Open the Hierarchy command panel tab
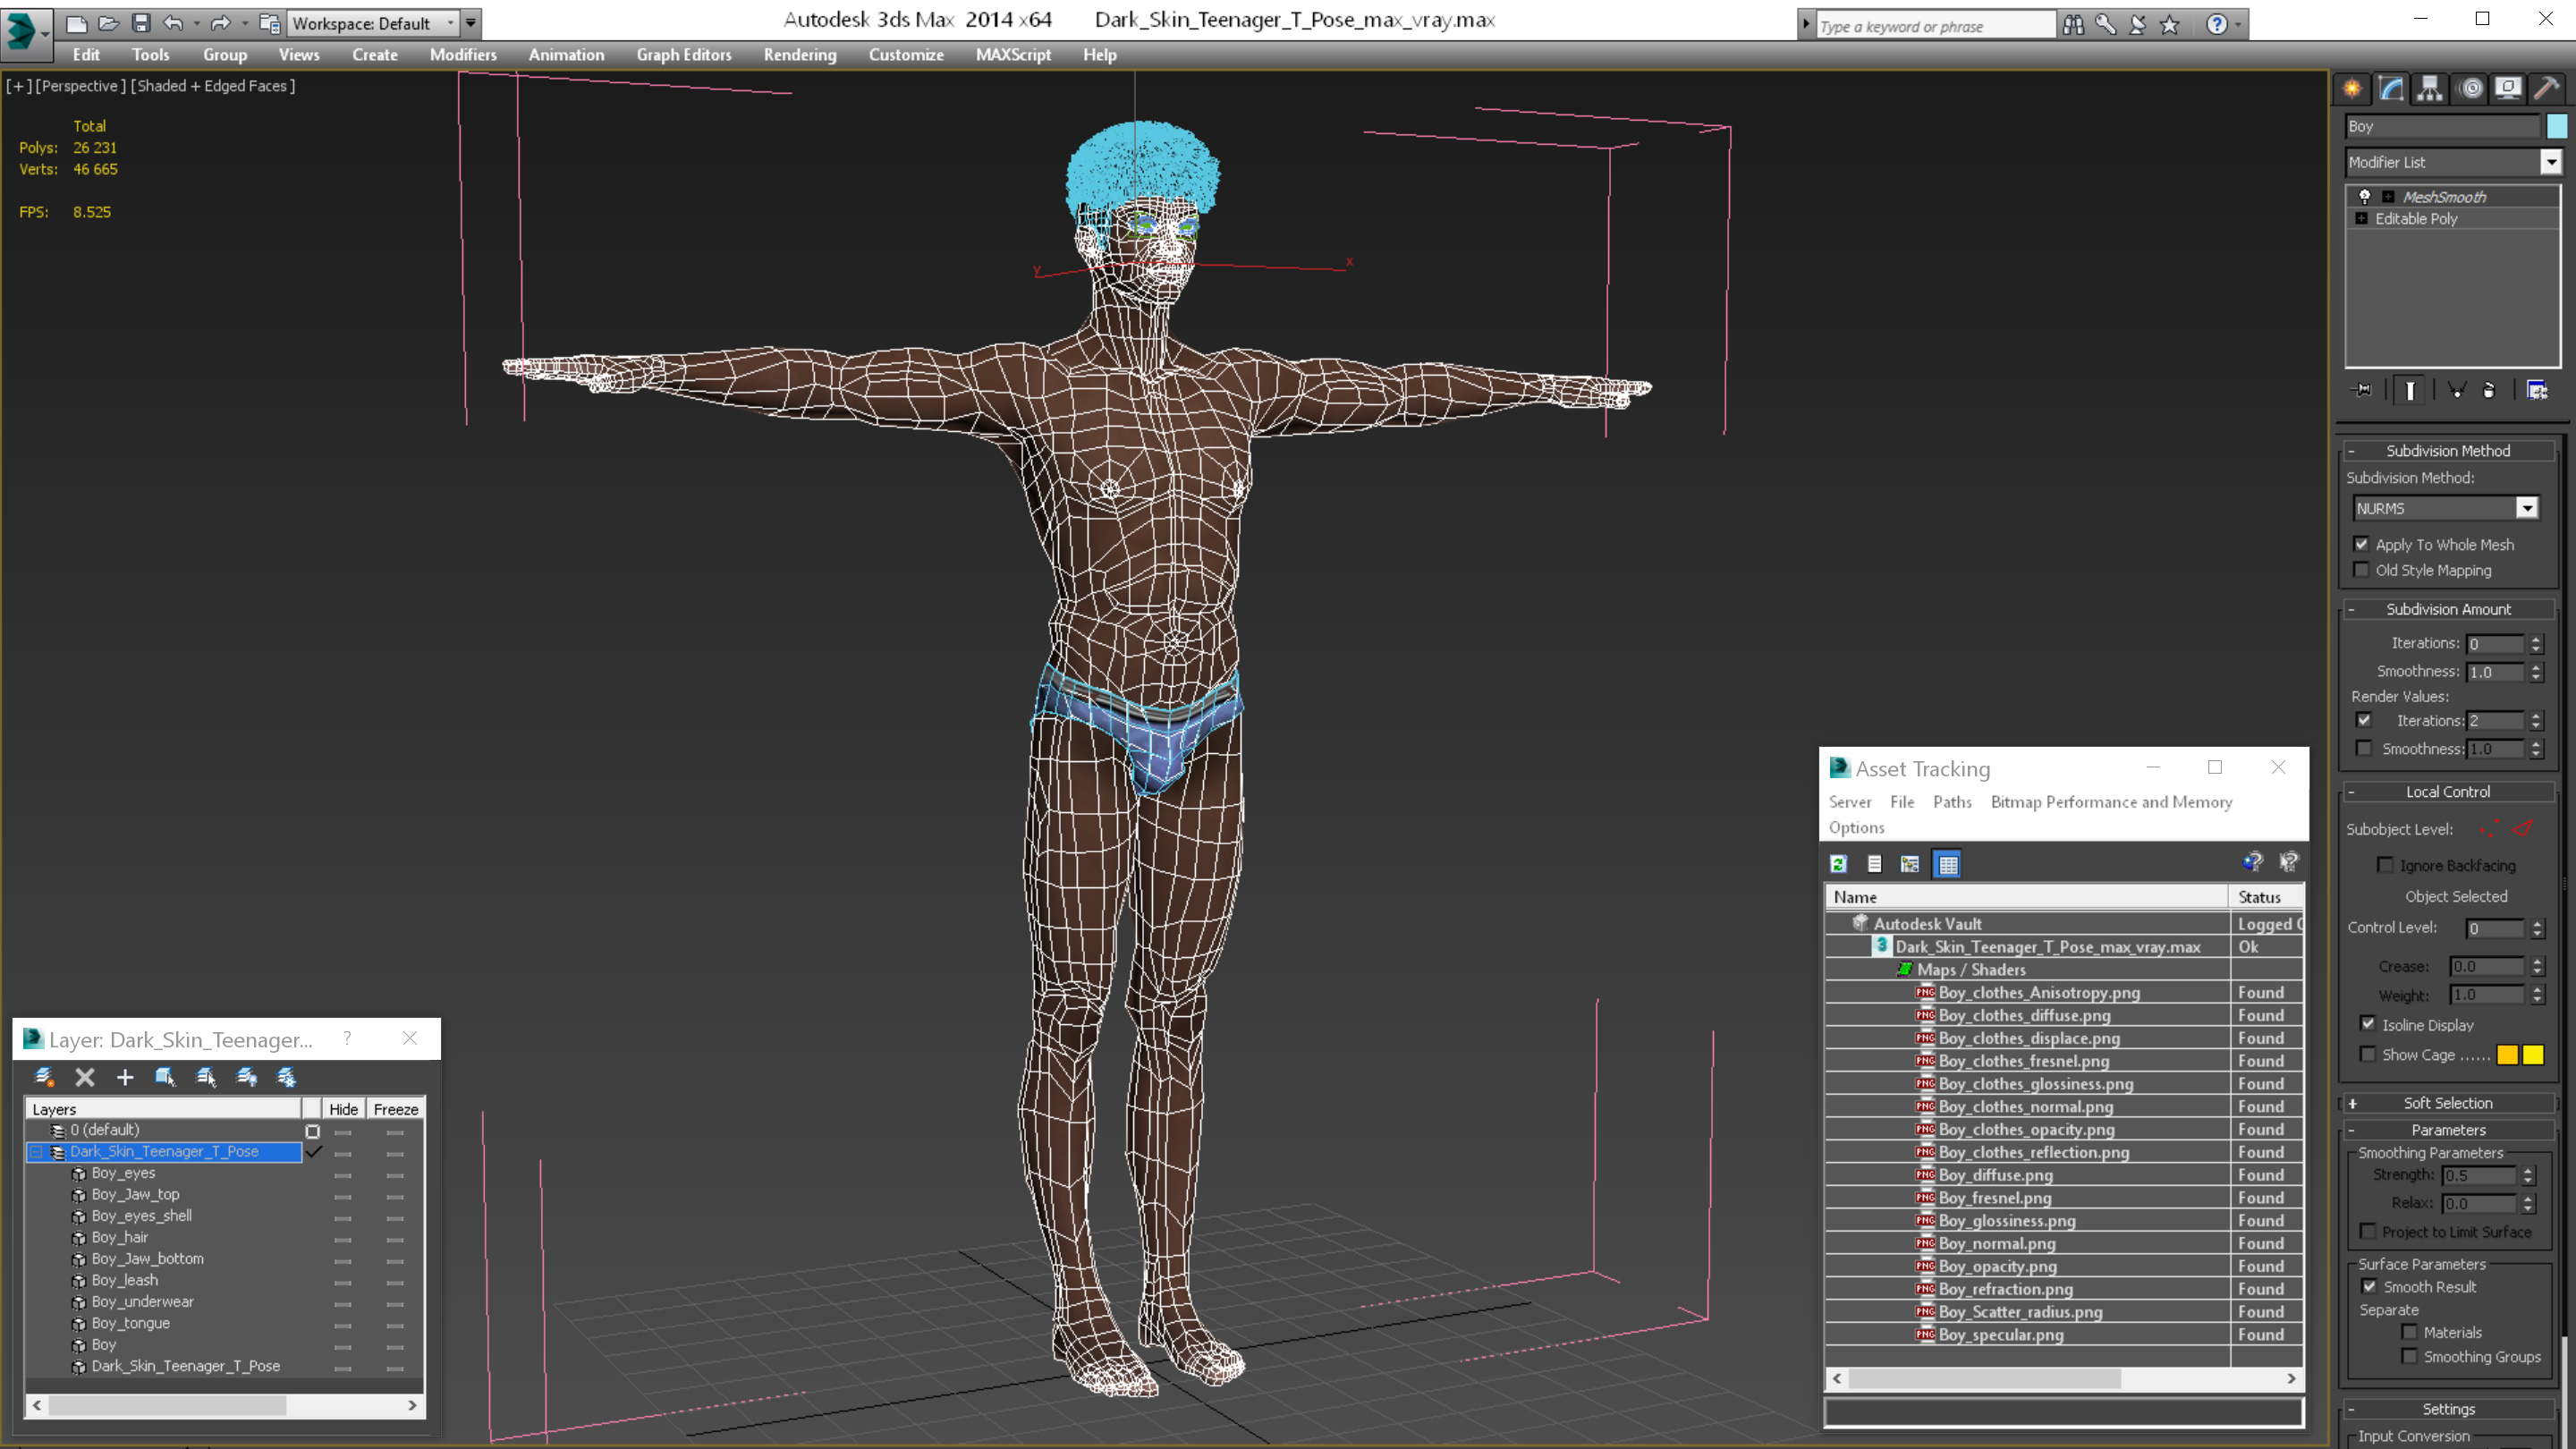Viewport: 2576px width, 1449px height. pos(2430,88)
